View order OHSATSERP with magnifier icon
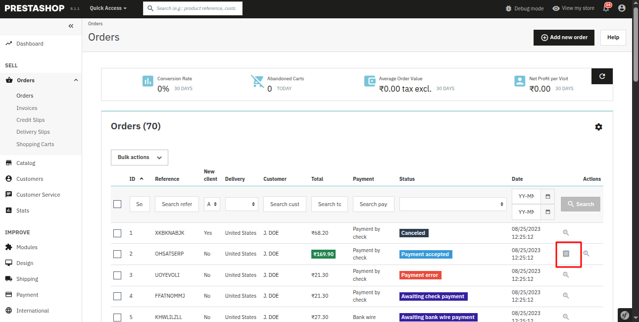639x322 pixels. (586, 254)
